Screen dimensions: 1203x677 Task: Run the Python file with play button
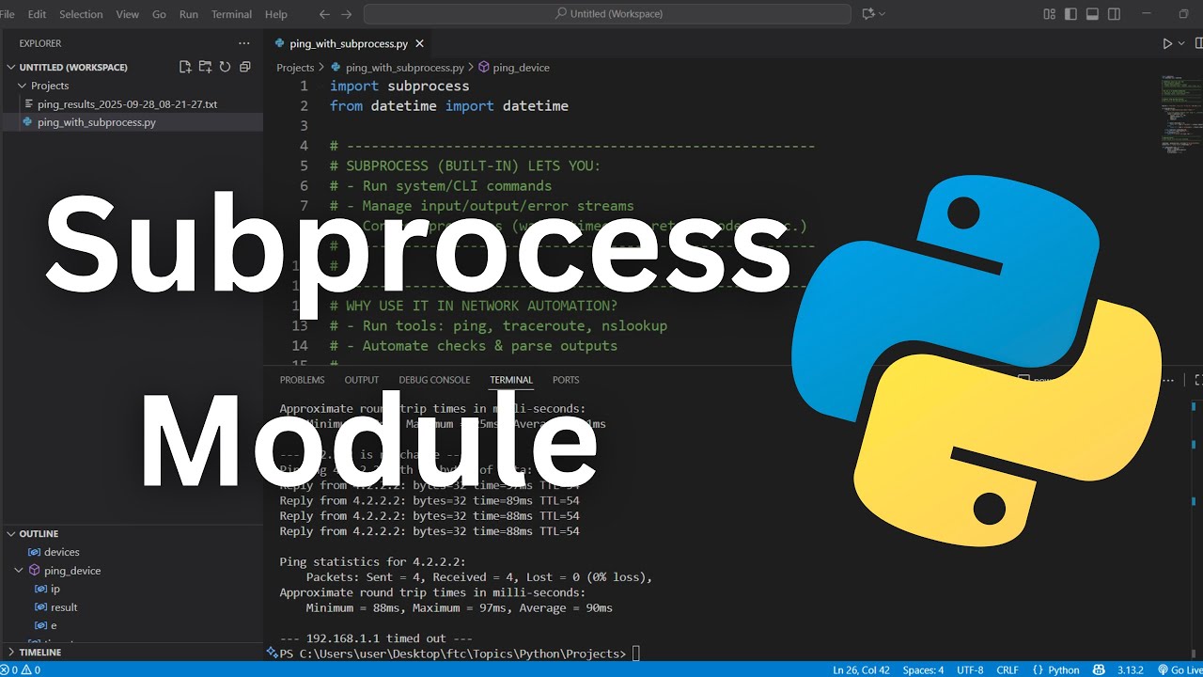tap(1167, 43)
